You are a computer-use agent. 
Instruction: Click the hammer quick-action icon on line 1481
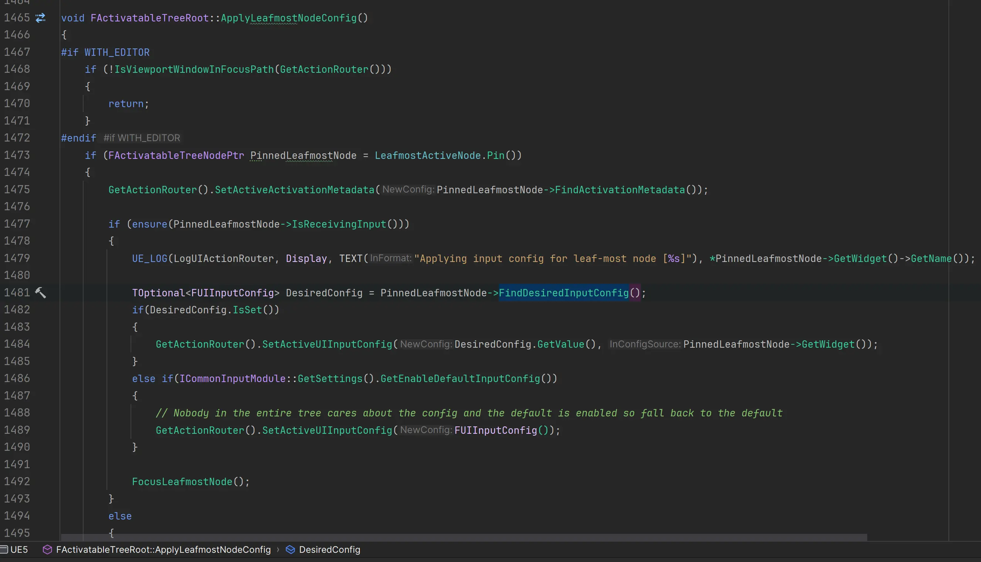pyautogui.click(x=41, y=293)
